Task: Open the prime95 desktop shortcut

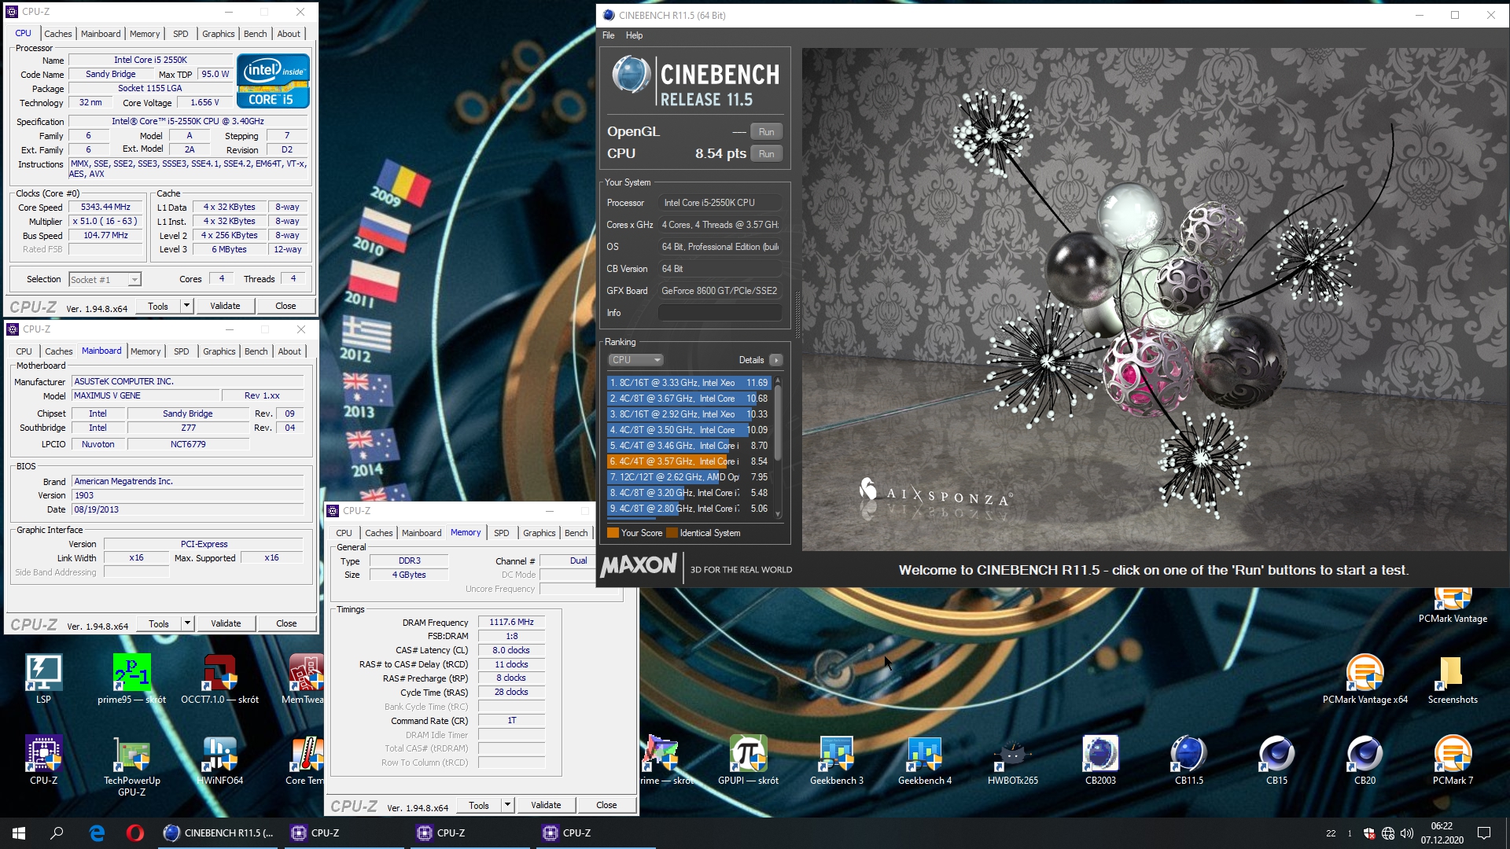Action: point(131,679)
